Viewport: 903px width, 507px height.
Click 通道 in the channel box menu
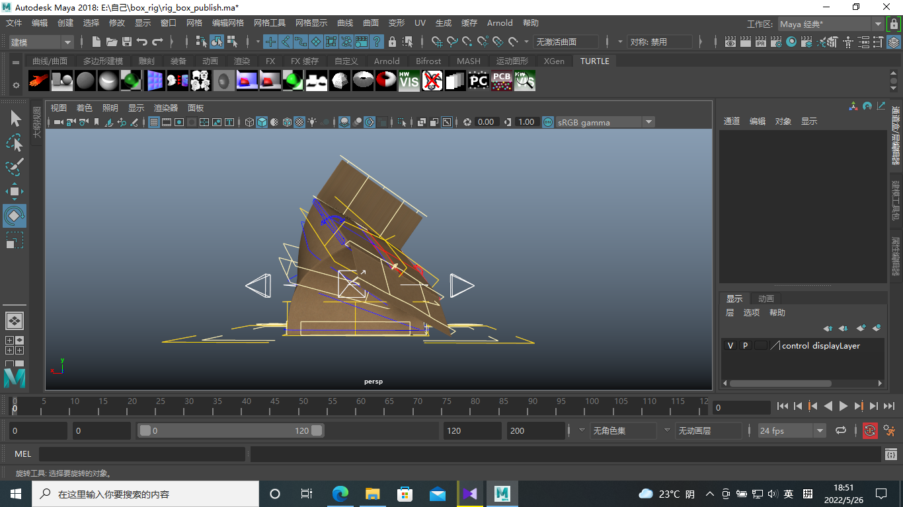click(x=732, y=121)
